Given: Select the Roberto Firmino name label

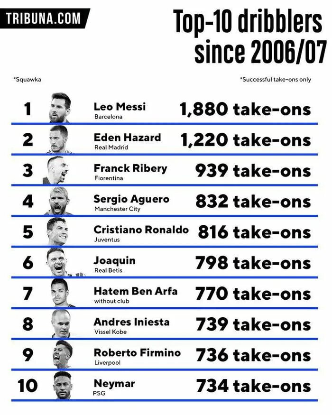Looking at the screenshot, I should click(x=137, y=353).
